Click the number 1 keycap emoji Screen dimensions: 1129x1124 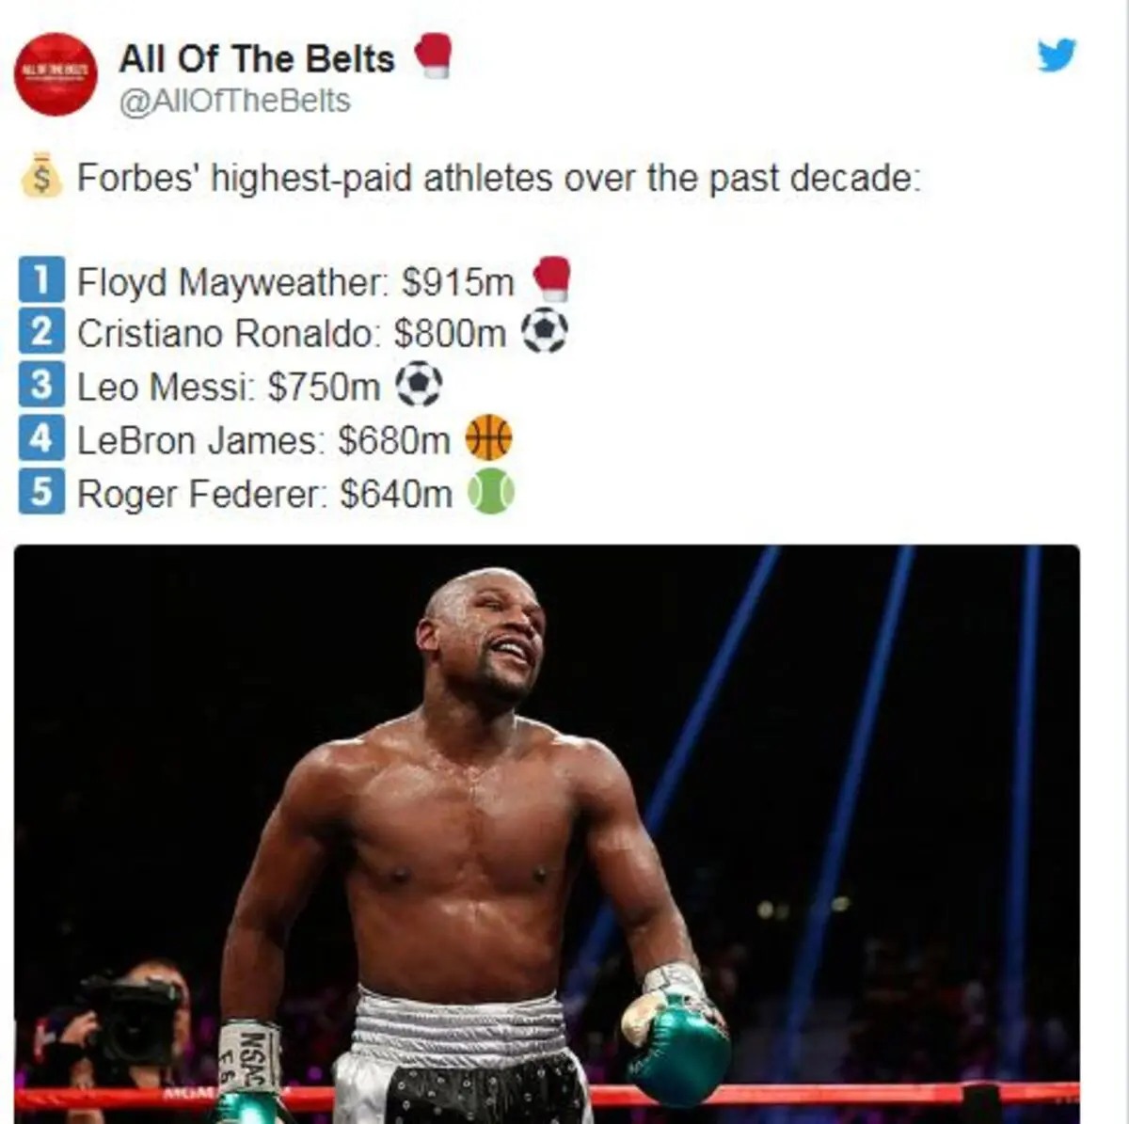point(41,280)
